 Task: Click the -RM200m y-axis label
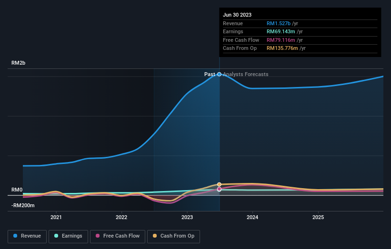(23, 205)
